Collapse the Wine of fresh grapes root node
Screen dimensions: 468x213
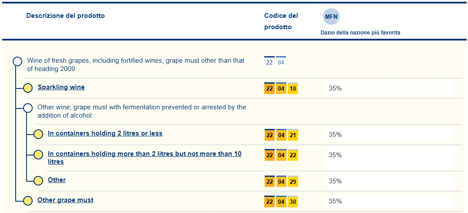(x=17, y=61)
